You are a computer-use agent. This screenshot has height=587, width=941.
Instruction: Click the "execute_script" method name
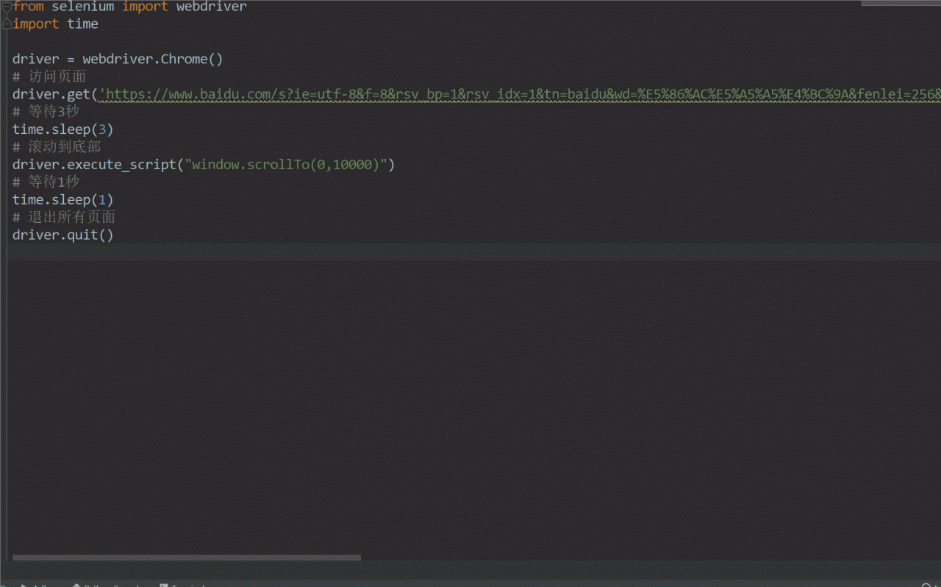(122, 165)
